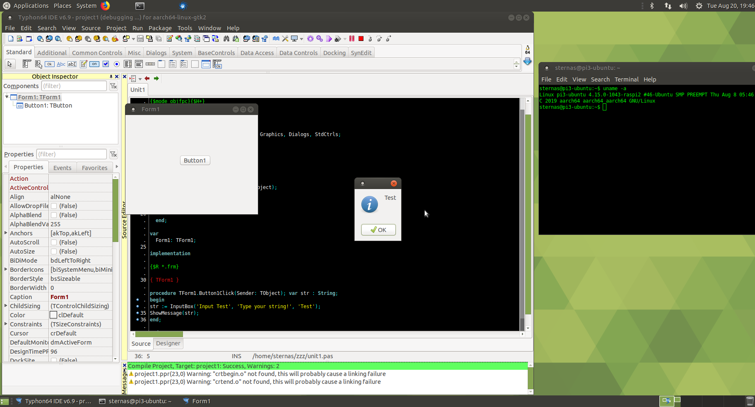Click the blue down-arrow icon beside palette
The width and height of the screenshot is (755, 407).
[x=527, y=61]
